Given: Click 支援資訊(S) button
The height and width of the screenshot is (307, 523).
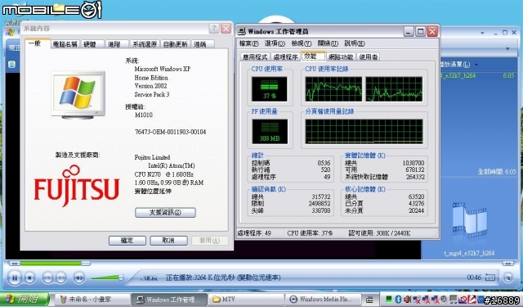Looking at the screenshot, I should pos(165,213).
